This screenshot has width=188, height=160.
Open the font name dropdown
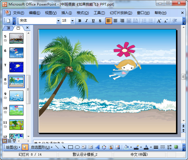point(58,21)
